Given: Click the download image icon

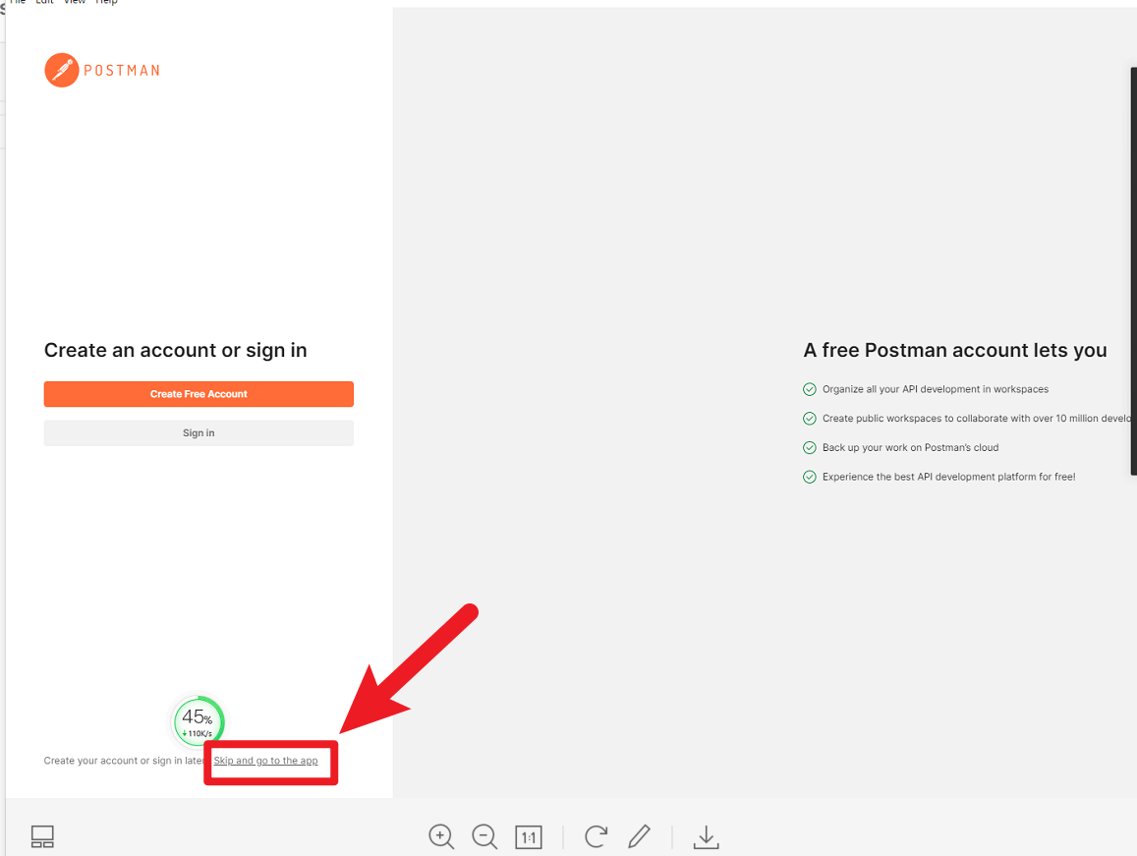Looking at the screenshot, I should (707, 836).
